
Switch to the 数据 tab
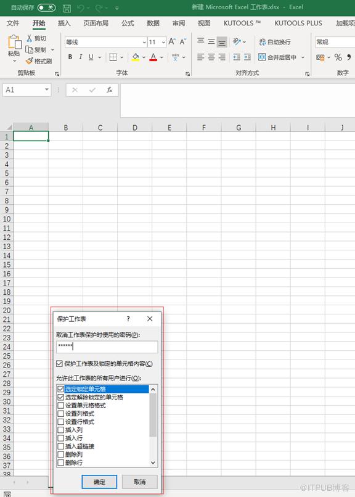153,23
